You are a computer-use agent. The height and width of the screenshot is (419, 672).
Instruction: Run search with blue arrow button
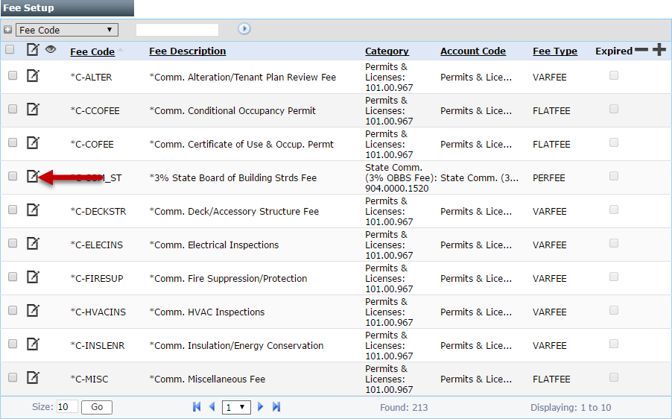point(244,29)
